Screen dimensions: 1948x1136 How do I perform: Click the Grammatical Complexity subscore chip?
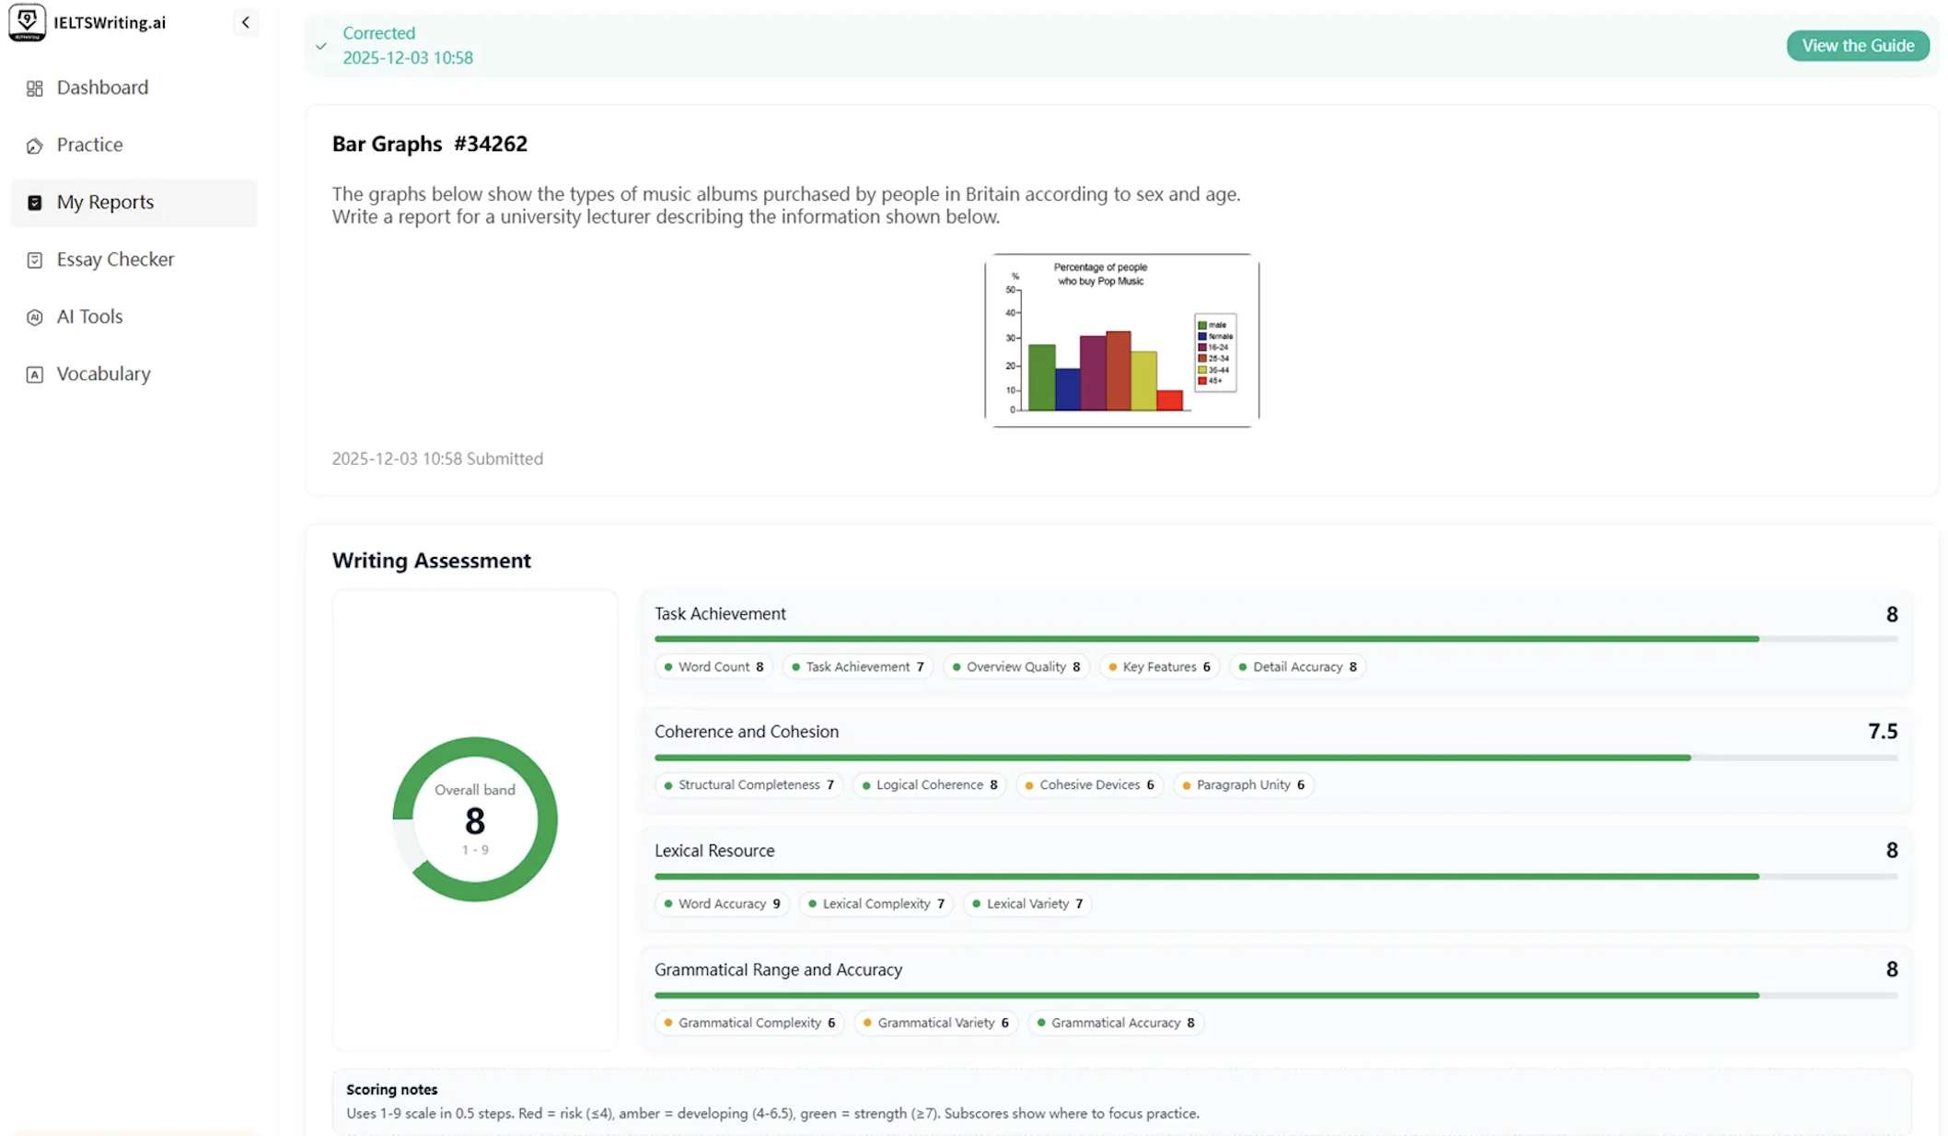click(748, 1023)
